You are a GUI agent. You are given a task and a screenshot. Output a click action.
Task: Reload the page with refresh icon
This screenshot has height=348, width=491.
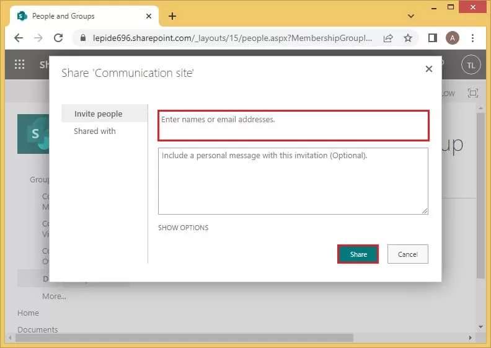click(x=58, y=38)
